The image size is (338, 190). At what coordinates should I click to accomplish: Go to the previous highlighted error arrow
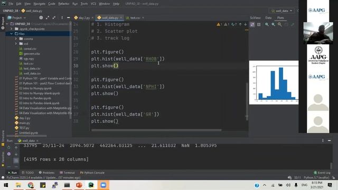point(240,24)
